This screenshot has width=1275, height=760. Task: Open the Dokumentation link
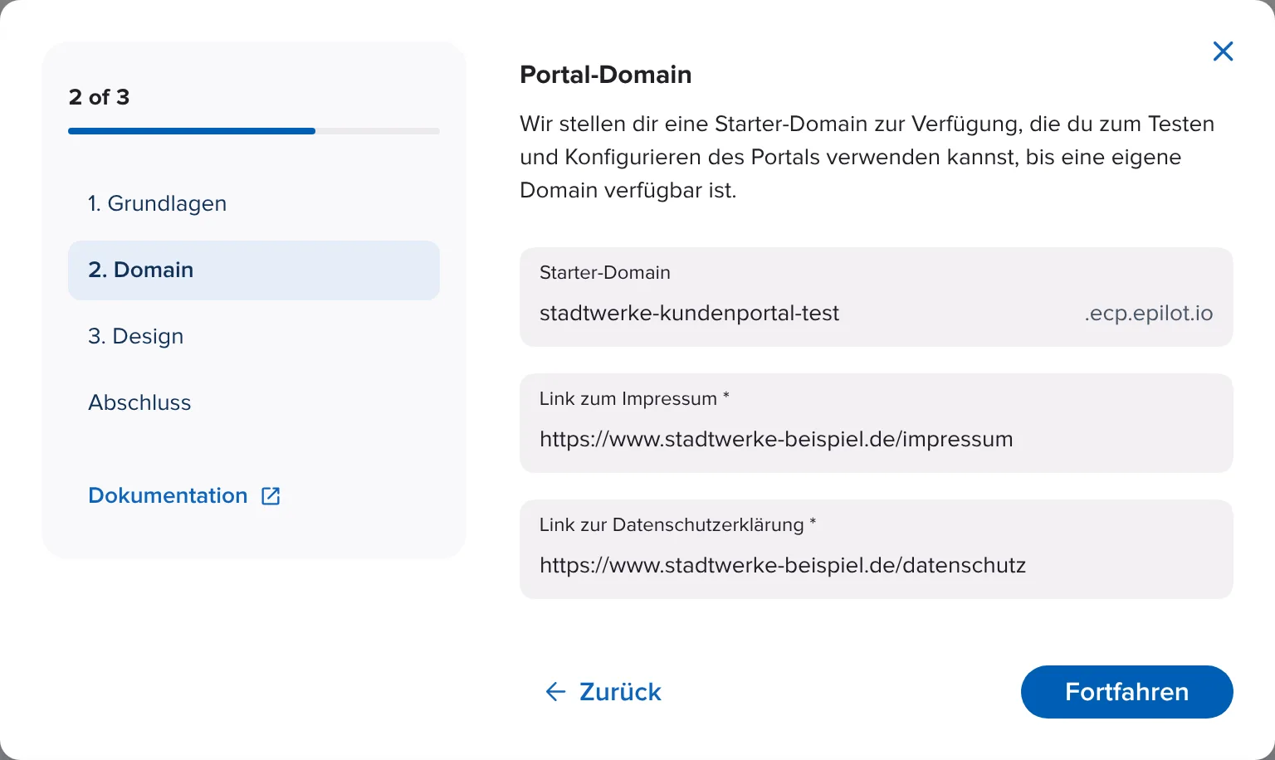tap(168, 496)
